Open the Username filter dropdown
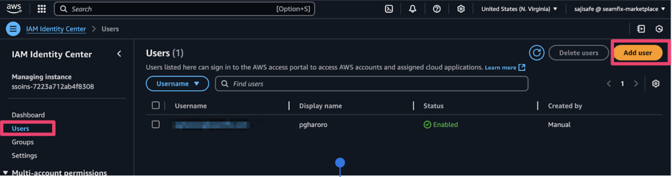 coord(177,84)
